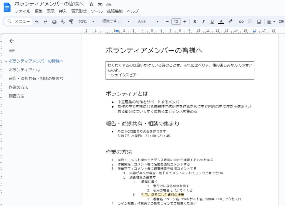
Task: Insert a link with chain icon
Action: 241,22
